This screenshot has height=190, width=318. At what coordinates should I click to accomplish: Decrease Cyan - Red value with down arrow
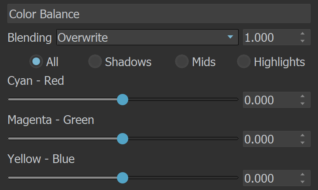302,103
